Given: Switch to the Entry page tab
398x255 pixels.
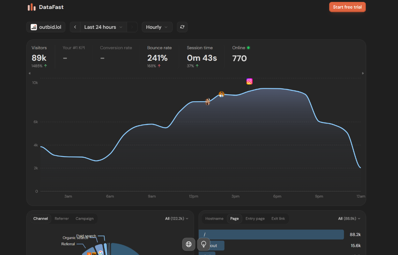Looking at the screenshot, I should pos(255,219).
